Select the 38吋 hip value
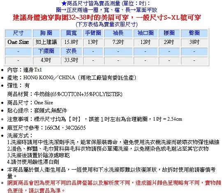Image resolution: width=222 pixels, height=193 pixels. tap(194, 42)
